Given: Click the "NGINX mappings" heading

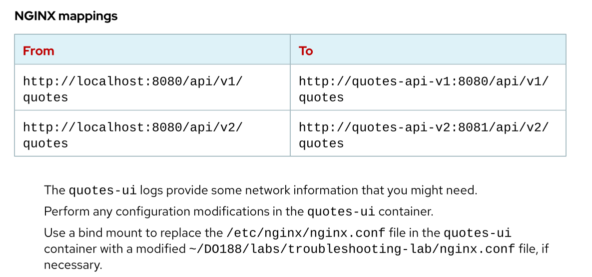Looking at the screenshot, I should pyautogui.click(x=66, y=16).
